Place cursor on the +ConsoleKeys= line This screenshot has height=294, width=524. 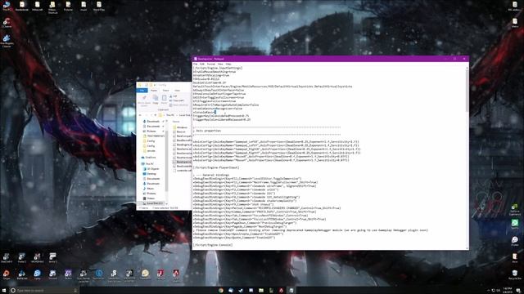click(x=205, y=113)
